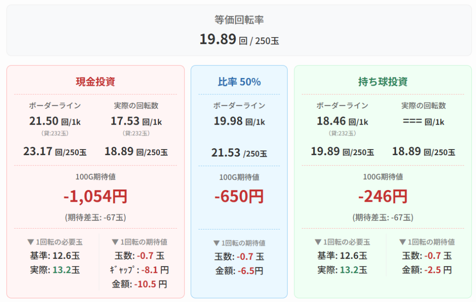Click the -1,054円 expected value

pyautogui.click(x=95, y=197)
